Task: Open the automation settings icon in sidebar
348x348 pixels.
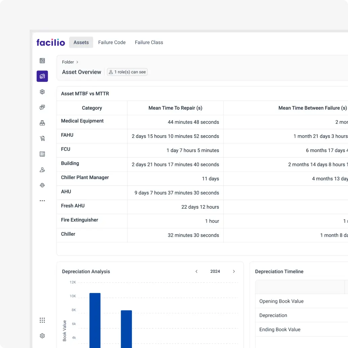Action: coord(42,92)
